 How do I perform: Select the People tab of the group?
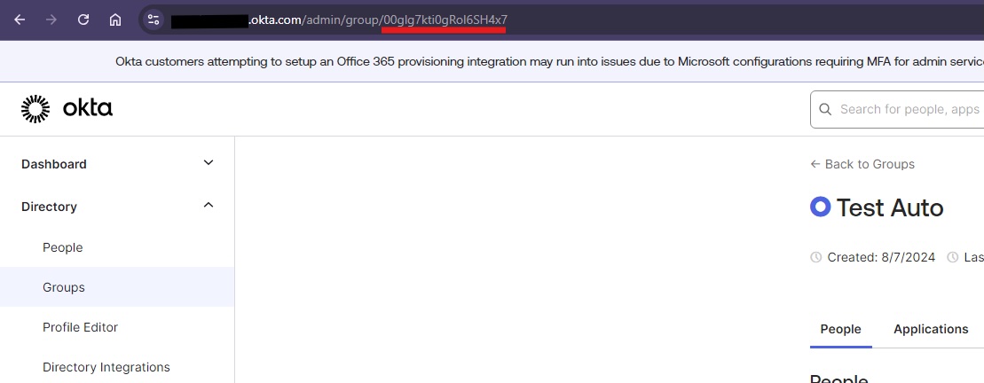point(840,329)
